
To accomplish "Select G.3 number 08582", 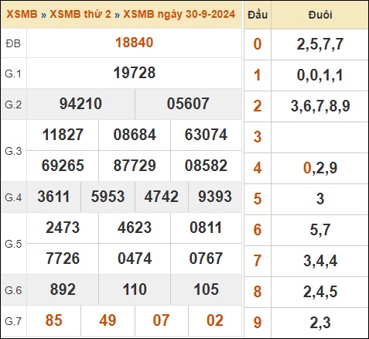I will click(x=206, y=166).
